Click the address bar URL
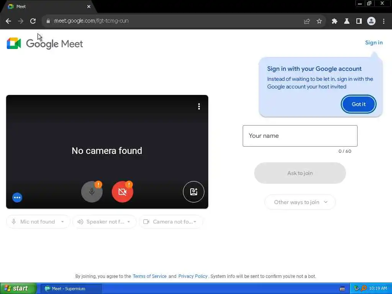This screenshot has height=294, width=392. pyautogui.click(x=91, y=21)
